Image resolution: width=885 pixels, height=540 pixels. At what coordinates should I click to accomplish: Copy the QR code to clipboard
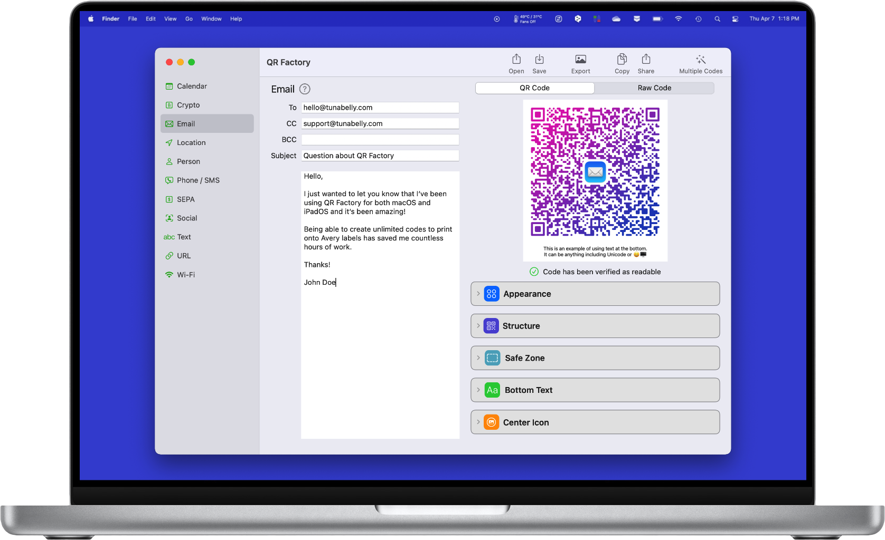[x=622, y=63]
